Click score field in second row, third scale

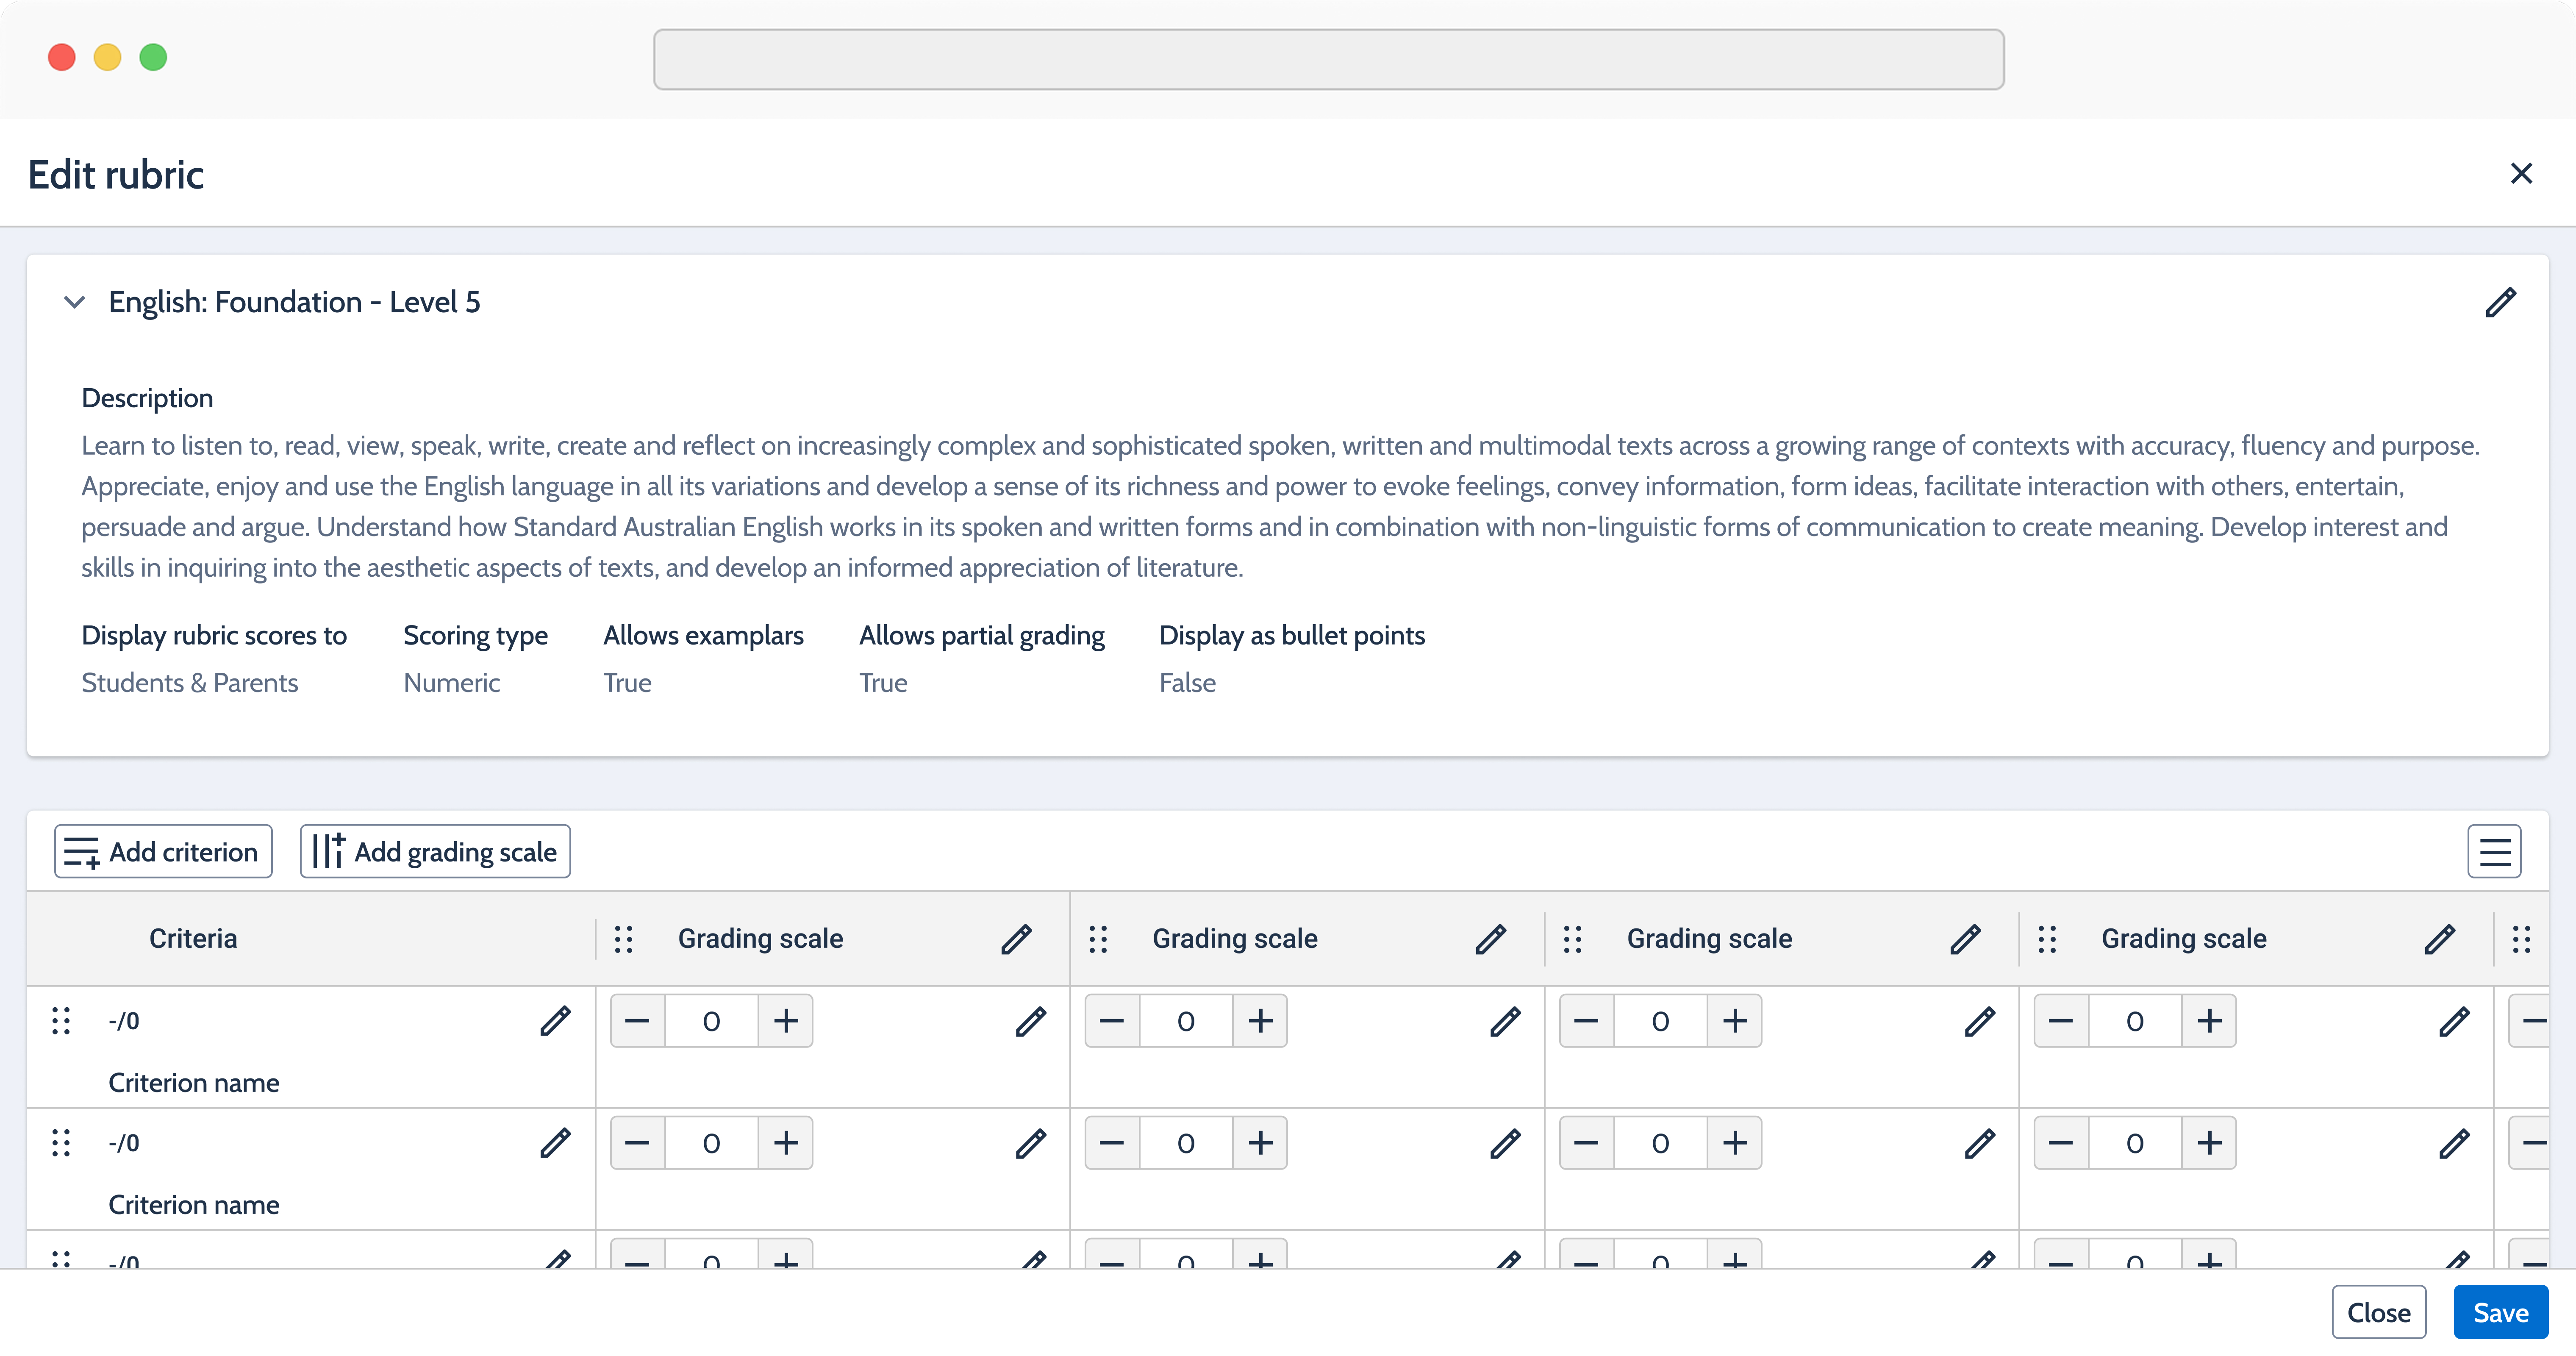coord(1660,1142)
